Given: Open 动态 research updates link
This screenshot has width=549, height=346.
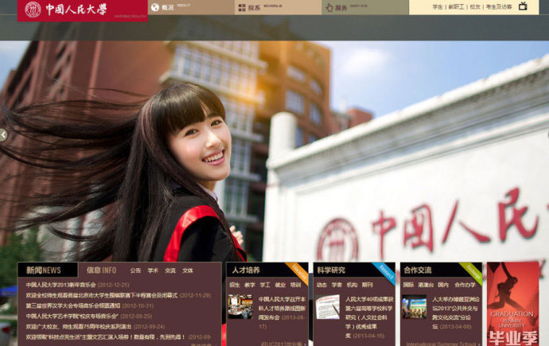Looking at the screenshot, I should click(x=321, y=285).
